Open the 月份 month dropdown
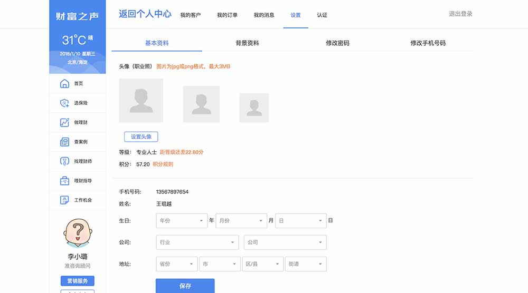This screenshot has width=528, height=293. point(241,221)
